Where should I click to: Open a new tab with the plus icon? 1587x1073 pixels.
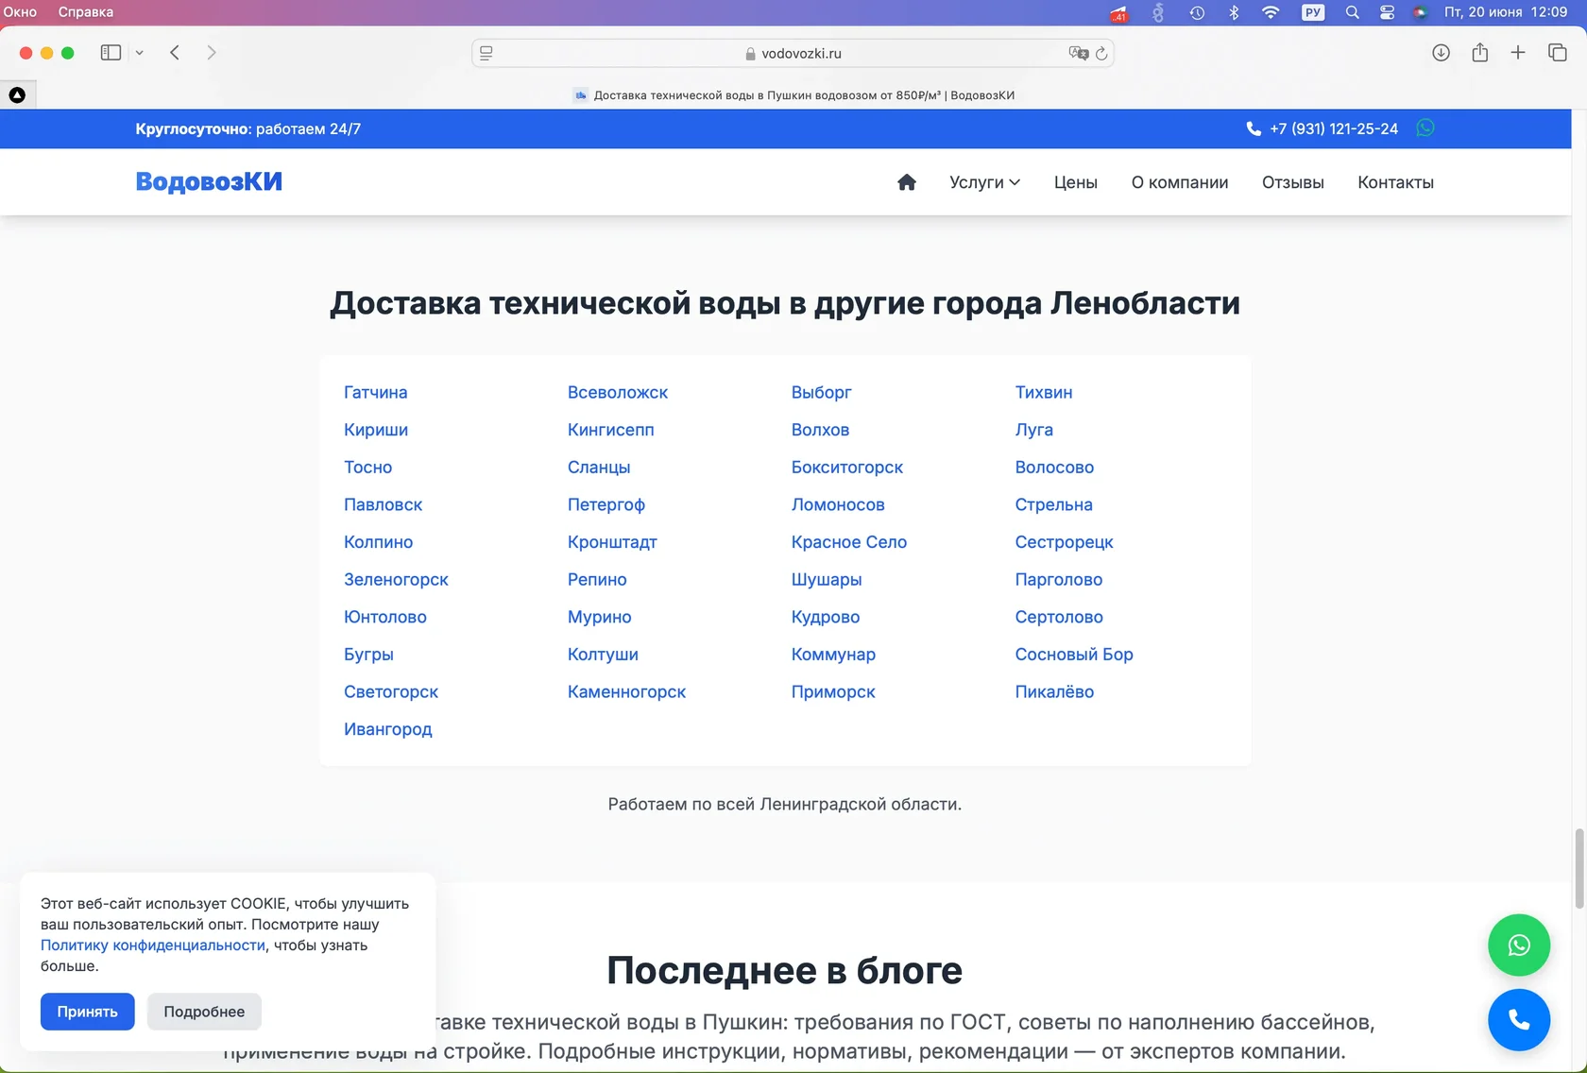coord(1518,53)
